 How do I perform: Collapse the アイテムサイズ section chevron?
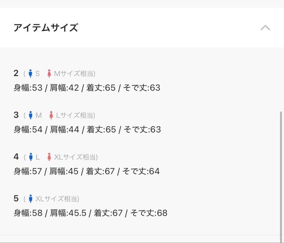(265, 28)
